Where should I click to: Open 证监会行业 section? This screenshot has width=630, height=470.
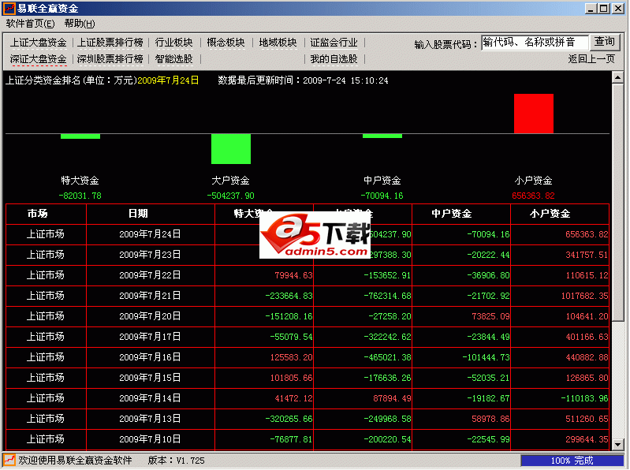click(334, 43)
